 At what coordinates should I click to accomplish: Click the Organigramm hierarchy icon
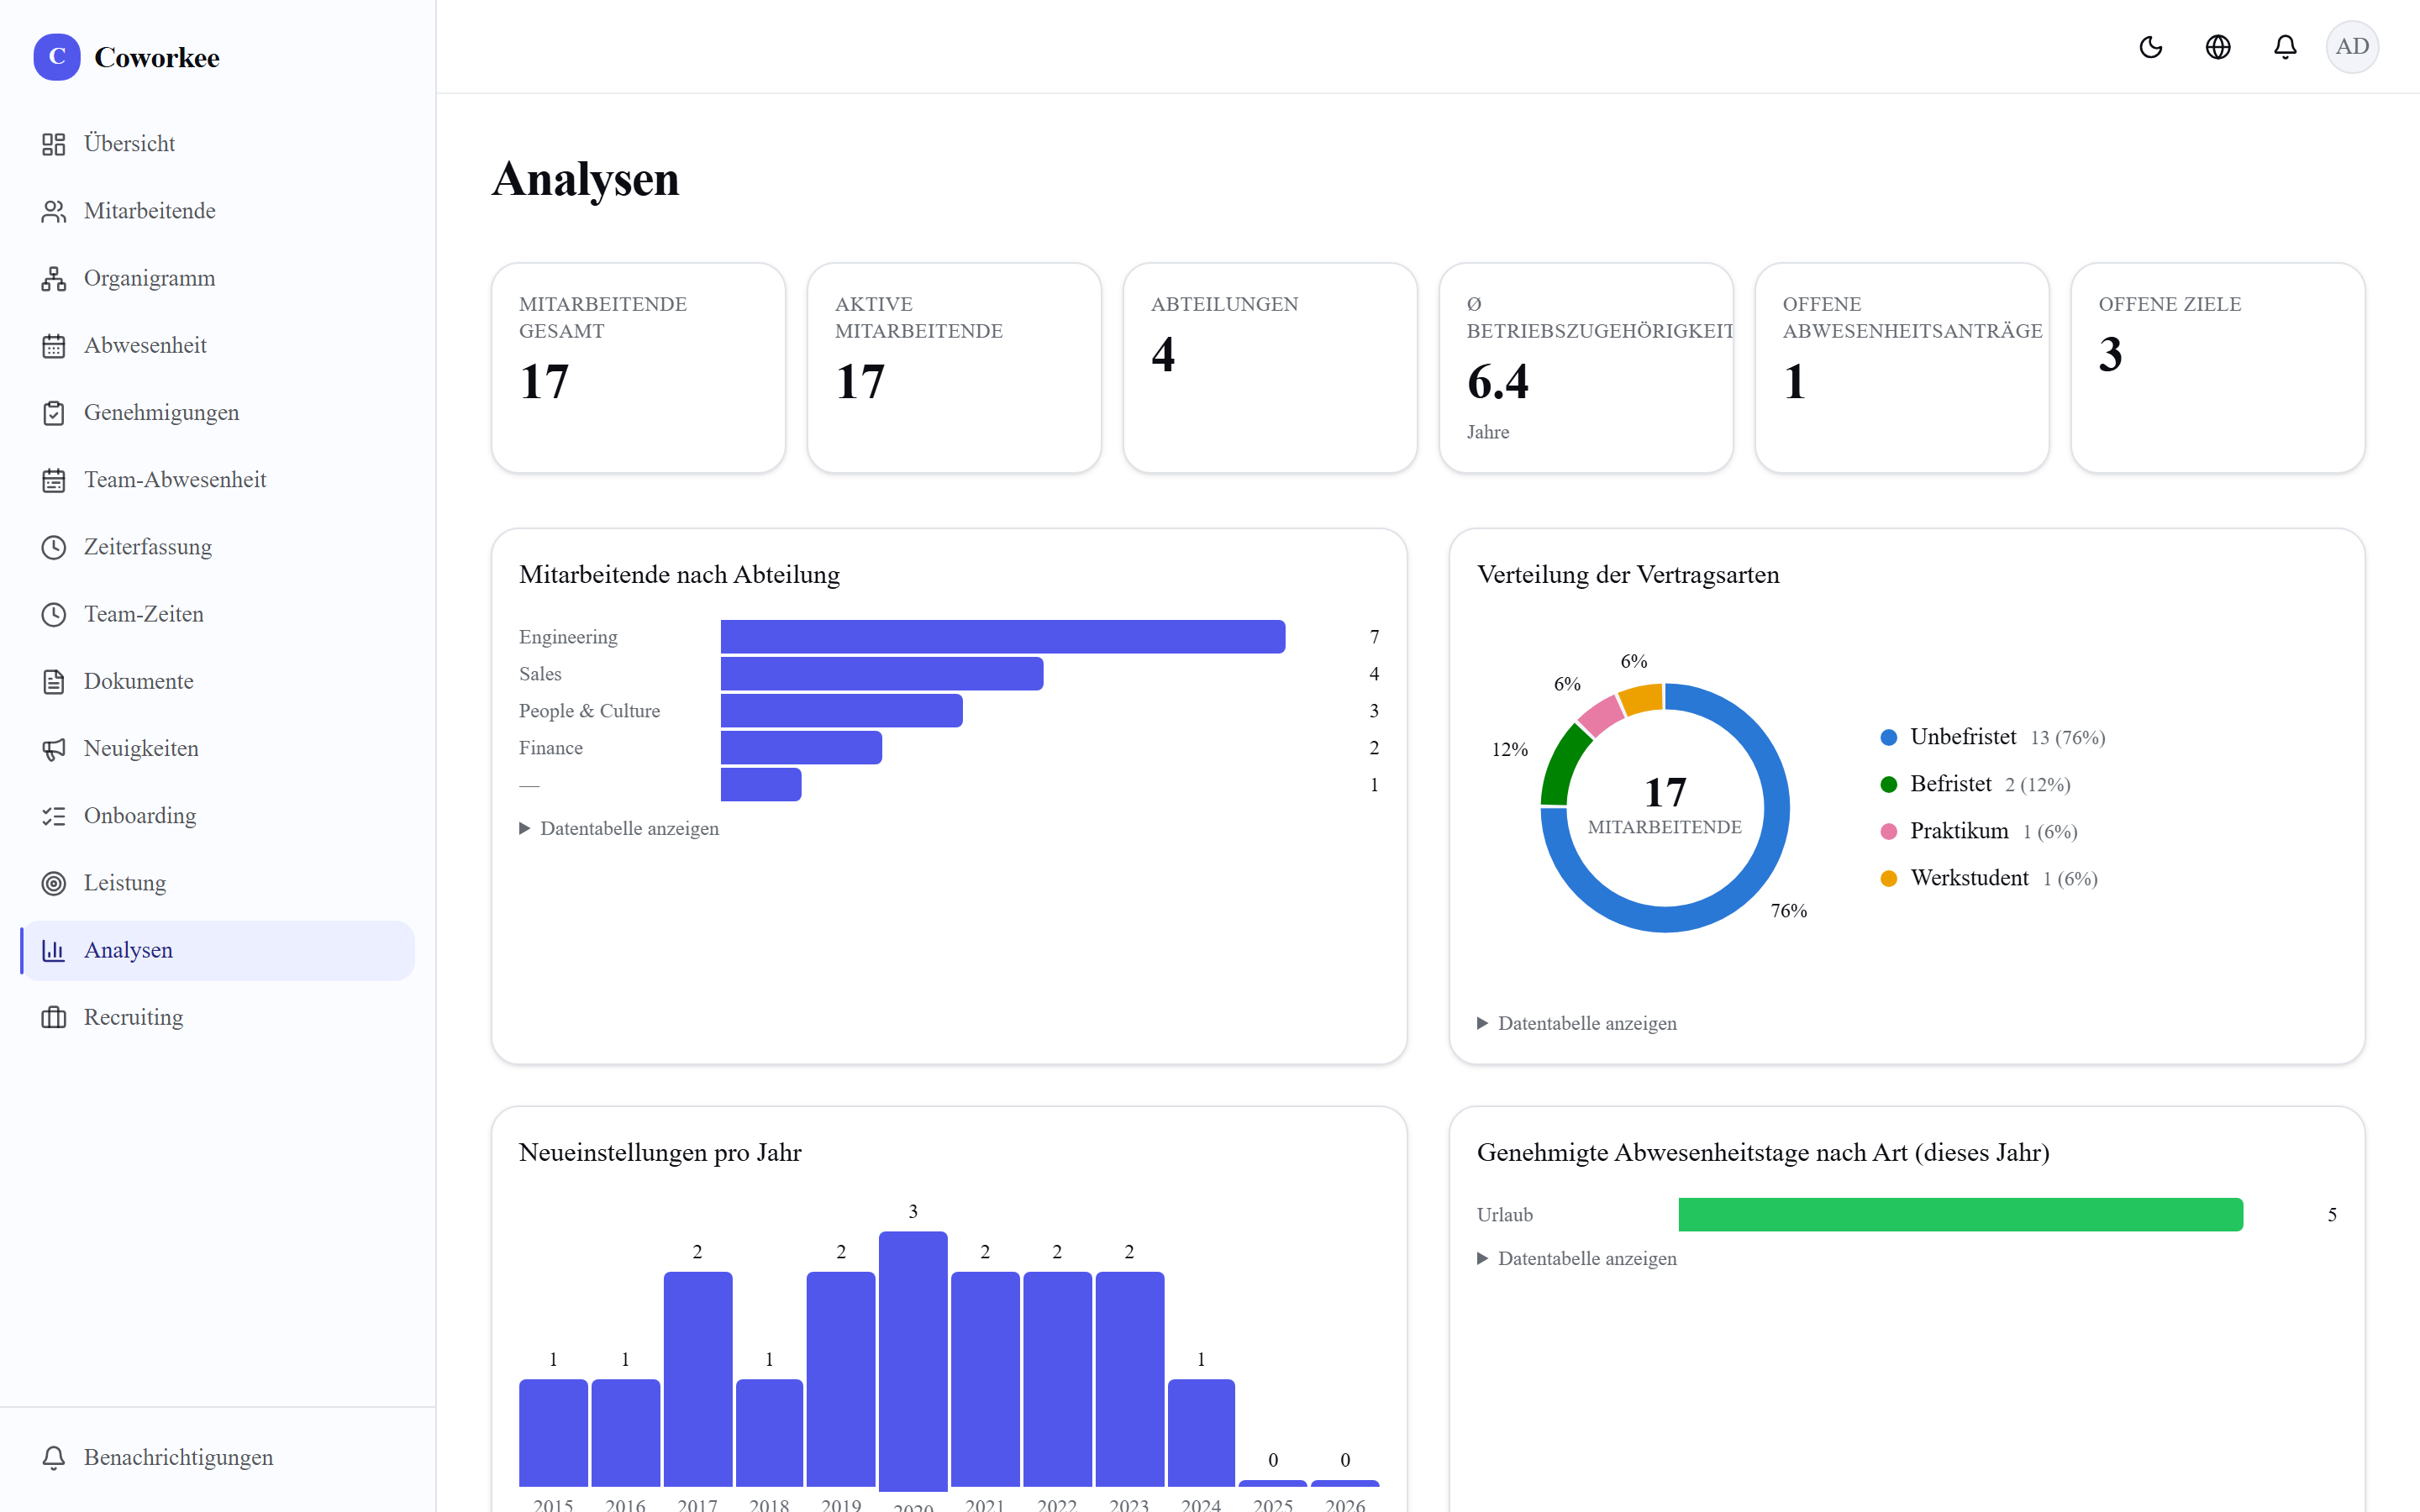[54, 278]
